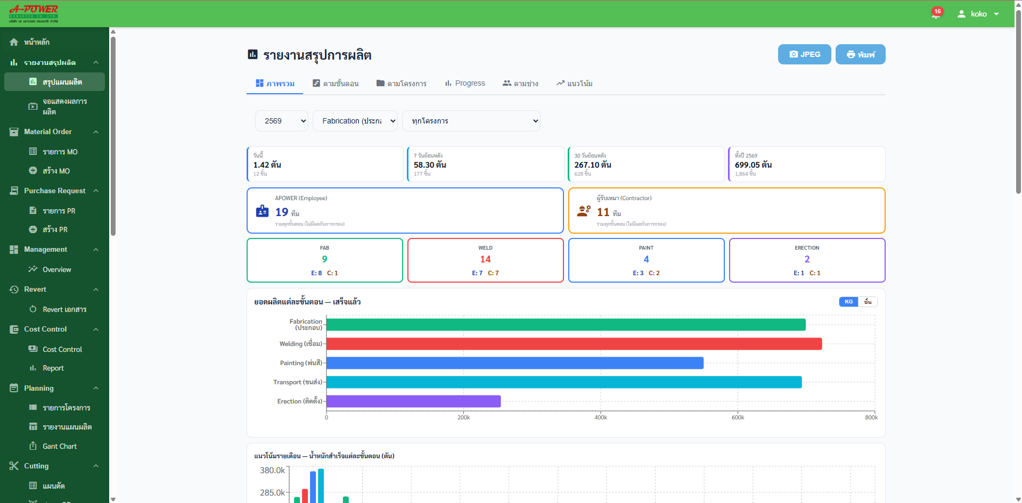The width and height of the screenshot is (1022, 503).
Task: Open รายการโครงการ sidebar link
Action: coord(54,408)
